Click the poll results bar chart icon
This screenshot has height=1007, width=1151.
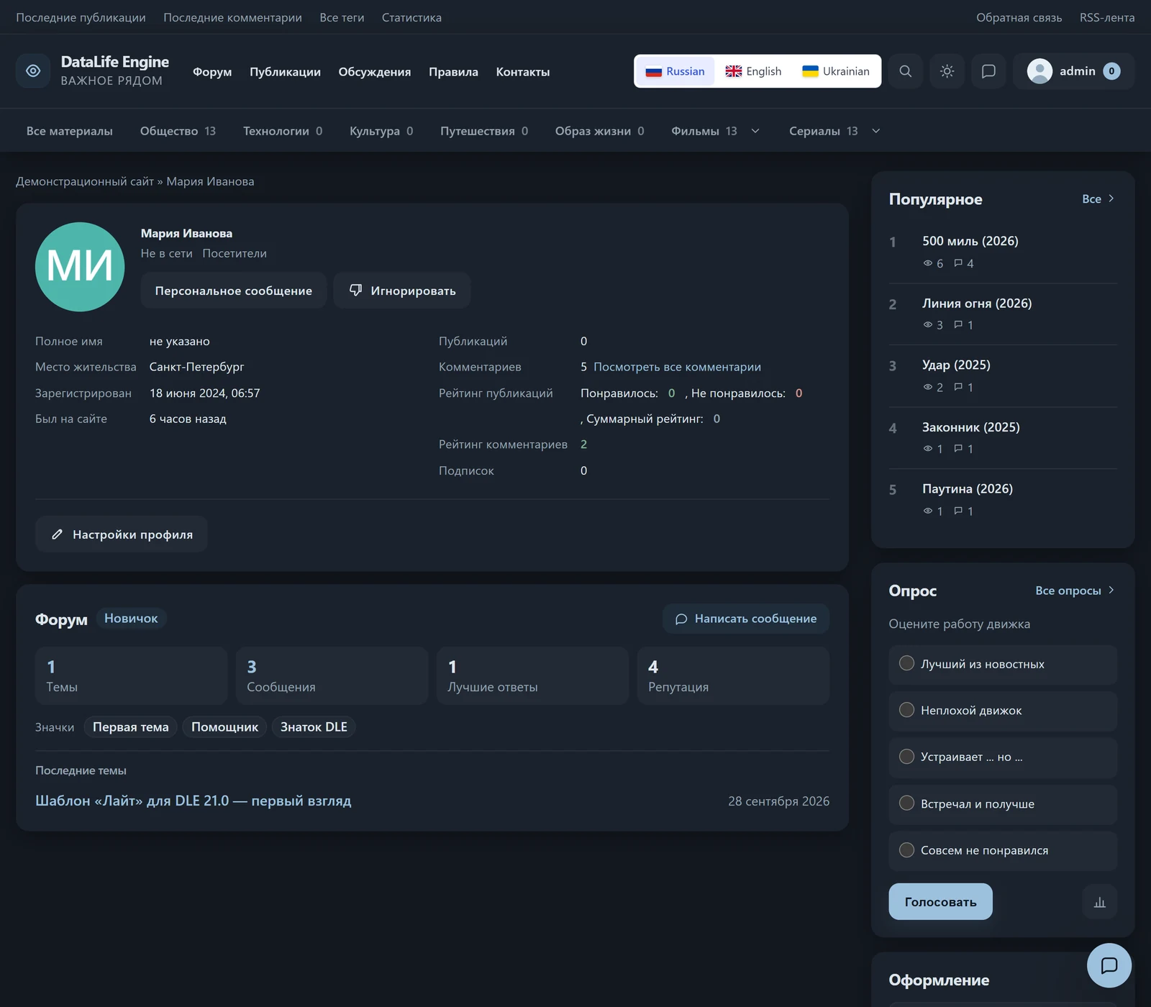pos(1100,902)
